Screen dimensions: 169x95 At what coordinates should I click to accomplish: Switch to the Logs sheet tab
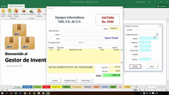[x=120, y=87]
